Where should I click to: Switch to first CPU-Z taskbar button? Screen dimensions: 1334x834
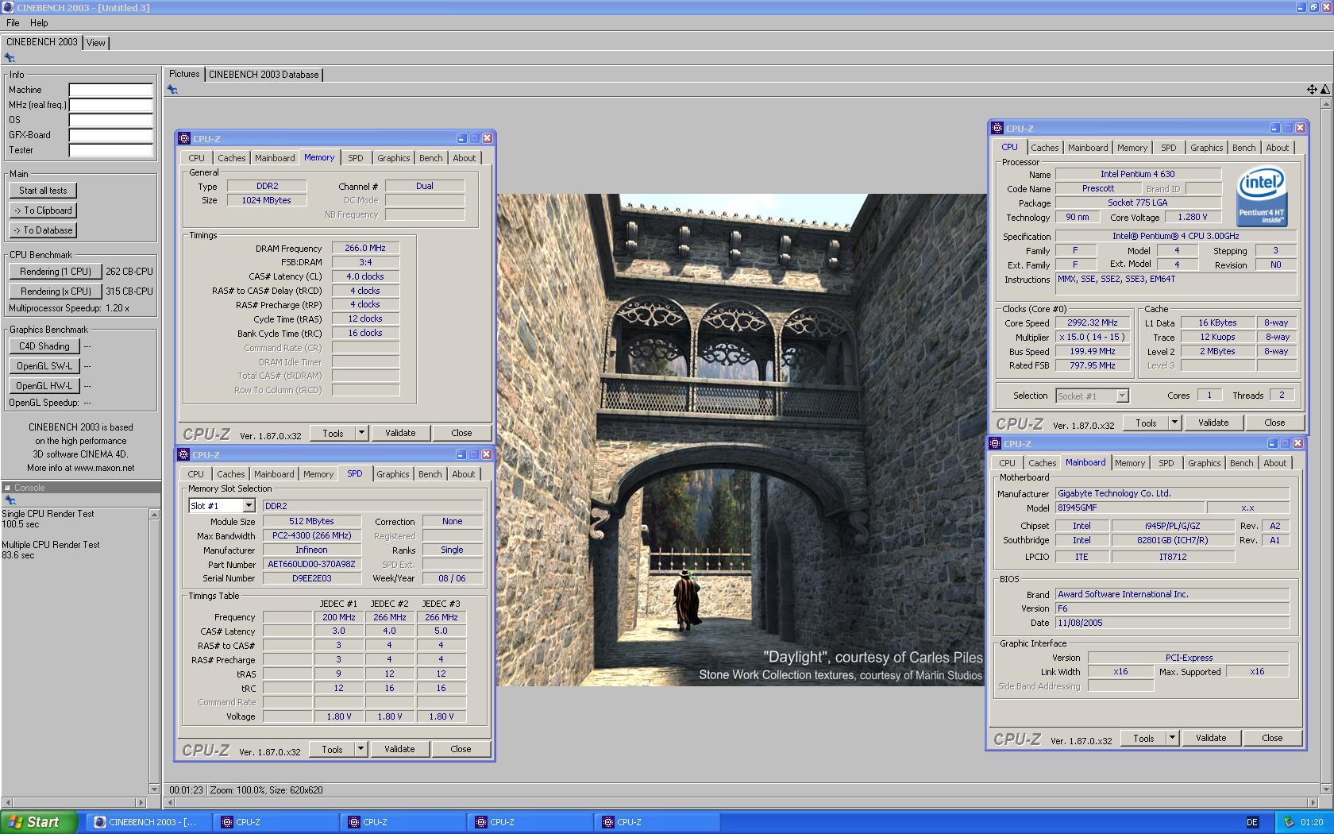[x=276, y=822]
